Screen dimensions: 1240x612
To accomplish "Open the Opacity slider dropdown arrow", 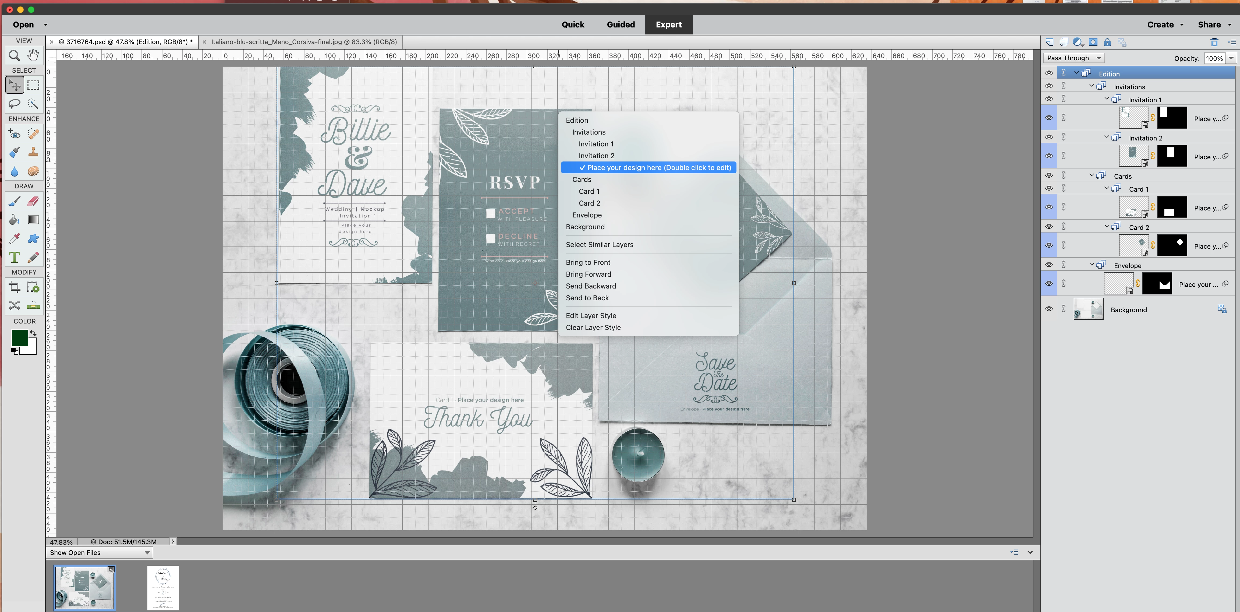I will pyautogui.click(x=1231, y=58).
